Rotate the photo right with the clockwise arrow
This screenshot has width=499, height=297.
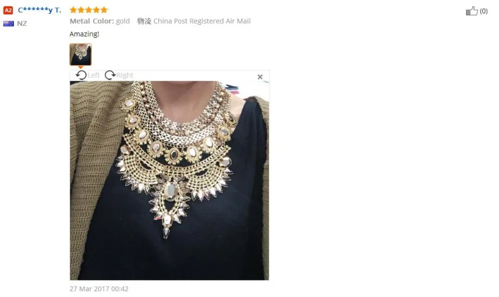click(x=110, y=75)
